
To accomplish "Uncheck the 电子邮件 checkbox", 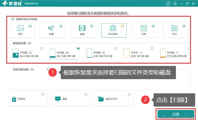I will click(x=122, y=26).
